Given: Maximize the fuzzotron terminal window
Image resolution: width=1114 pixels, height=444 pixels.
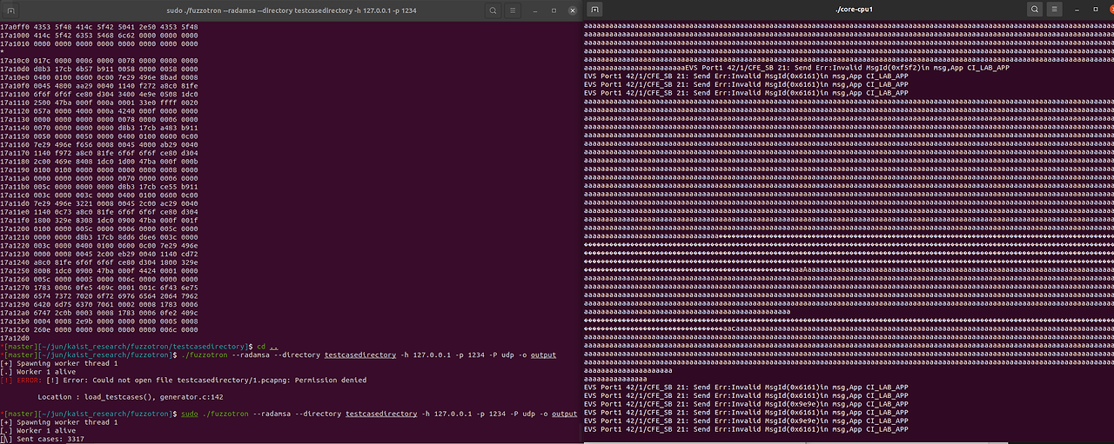Looking at the screenshot, I should pos(554,9).
